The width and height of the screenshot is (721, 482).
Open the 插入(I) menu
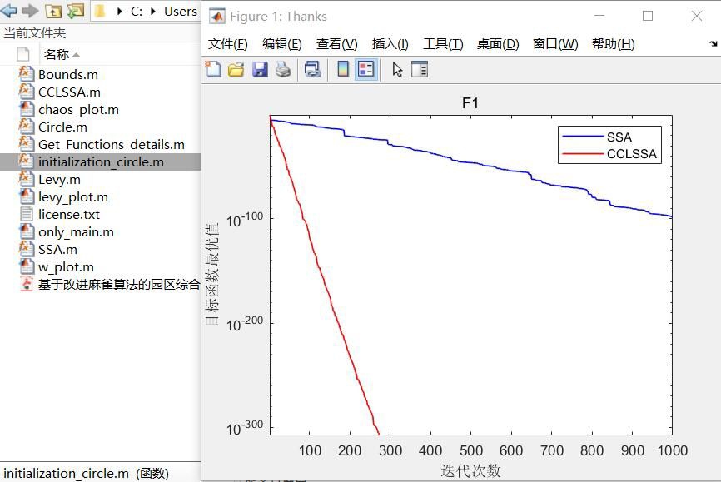click(x=390, y=44)
